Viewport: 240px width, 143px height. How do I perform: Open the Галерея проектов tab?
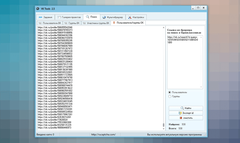point(69,17)
